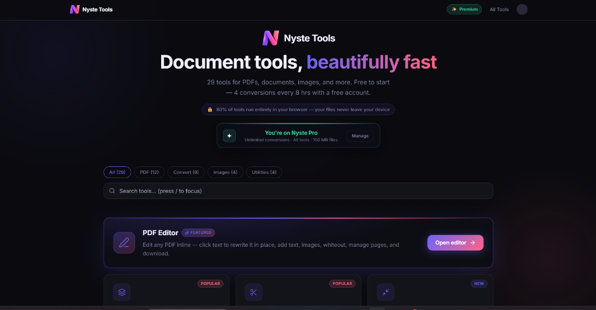Click the "Document tools, beautifully fast" headline
596x310 pixels.
pos(298,62)
